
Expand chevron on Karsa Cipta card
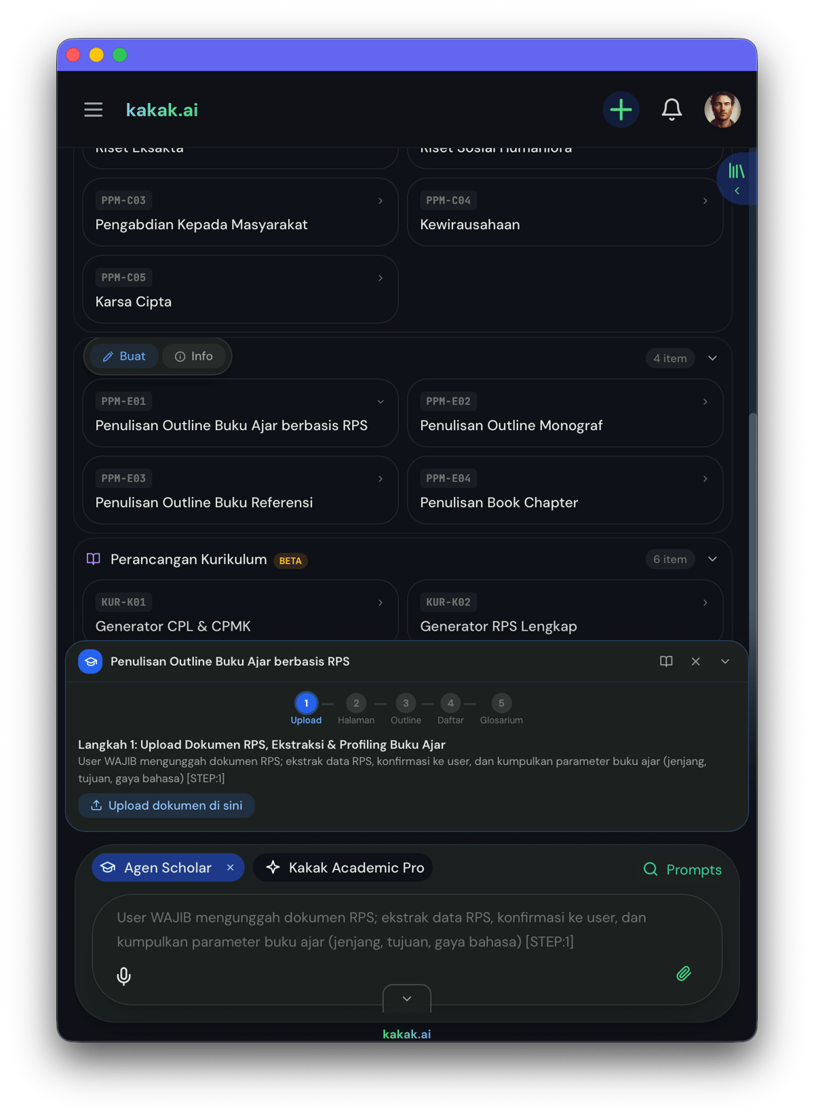point(381,278)
